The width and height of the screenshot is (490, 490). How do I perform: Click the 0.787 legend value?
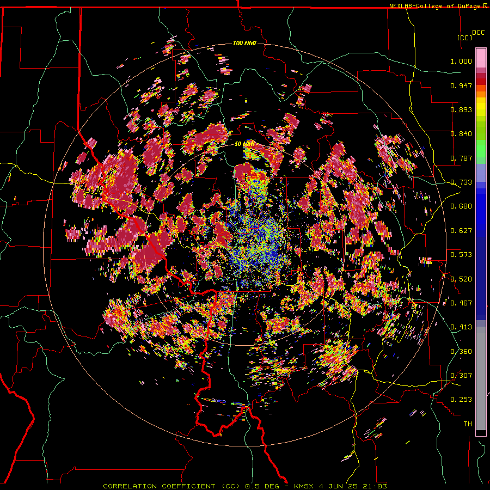click(x=461, y=158)
